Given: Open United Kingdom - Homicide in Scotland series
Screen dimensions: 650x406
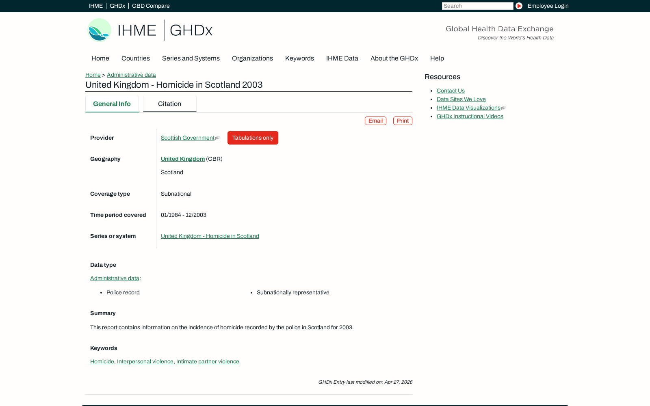Looking at the screenshot, I should (210, 236).
